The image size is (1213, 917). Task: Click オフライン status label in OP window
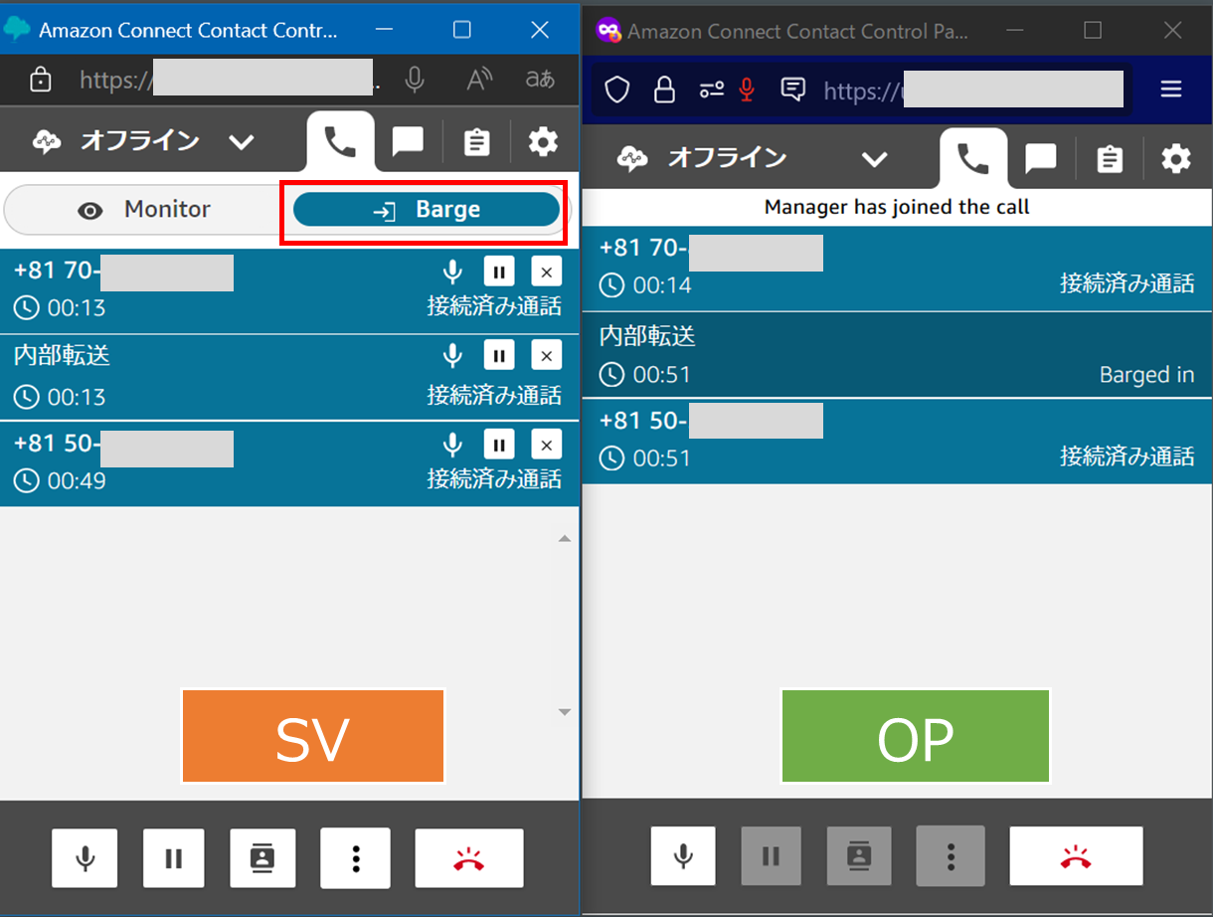point(727,157)
